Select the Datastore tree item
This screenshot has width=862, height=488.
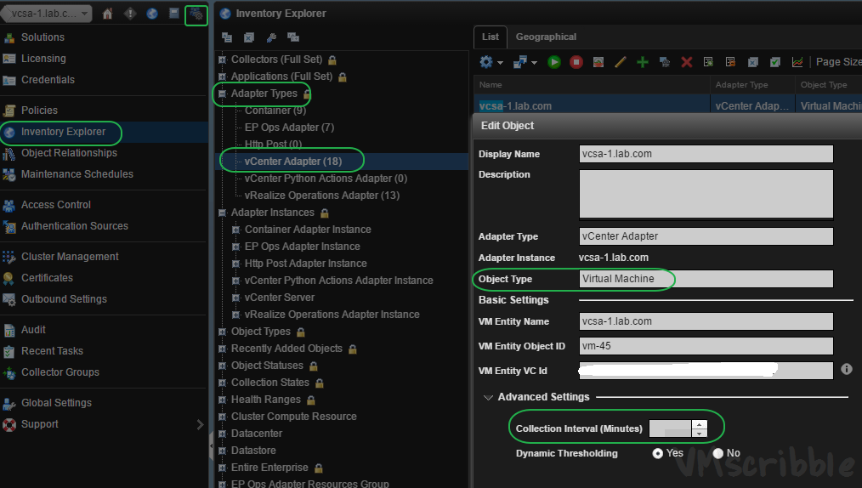coord(253,451)
